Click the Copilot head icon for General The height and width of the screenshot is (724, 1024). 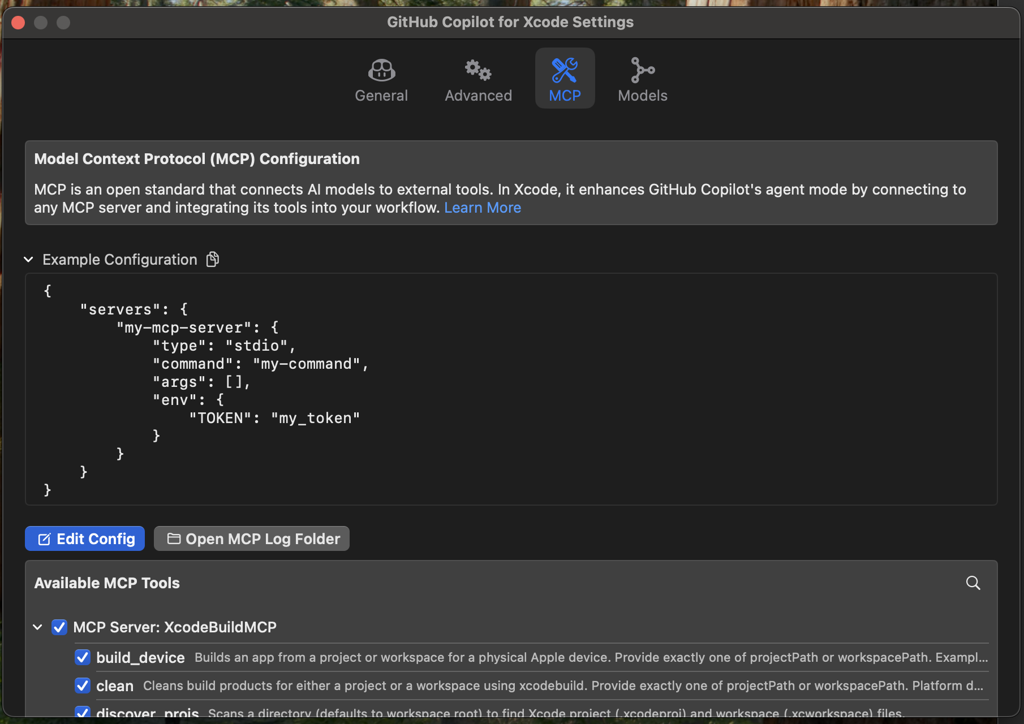point(381,71)
